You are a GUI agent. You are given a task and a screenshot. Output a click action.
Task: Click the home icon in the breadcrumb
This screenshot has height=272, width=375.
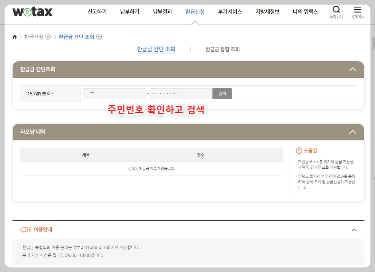(x=14, y=37)
